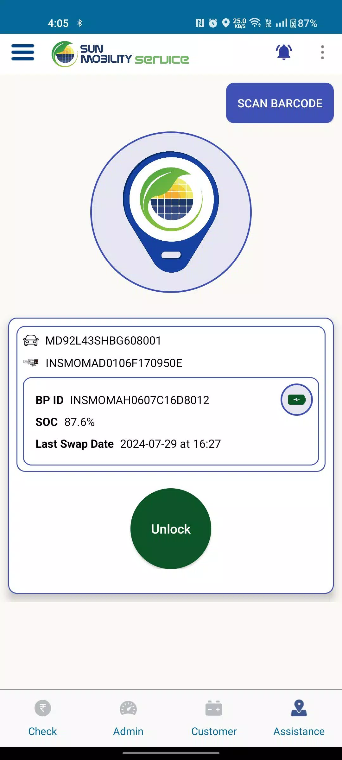Tap the green battery charge icon
342x760 pixels.
(296, 400)
